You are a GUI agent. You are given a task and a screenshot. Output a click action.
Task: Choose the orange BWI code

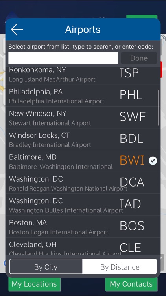click(x=132, y=161)
